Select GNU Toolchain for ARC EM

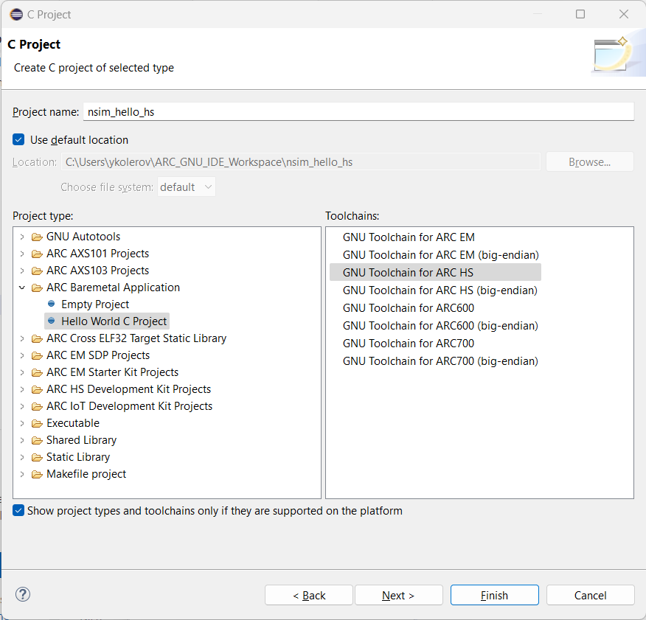(409, 237)
